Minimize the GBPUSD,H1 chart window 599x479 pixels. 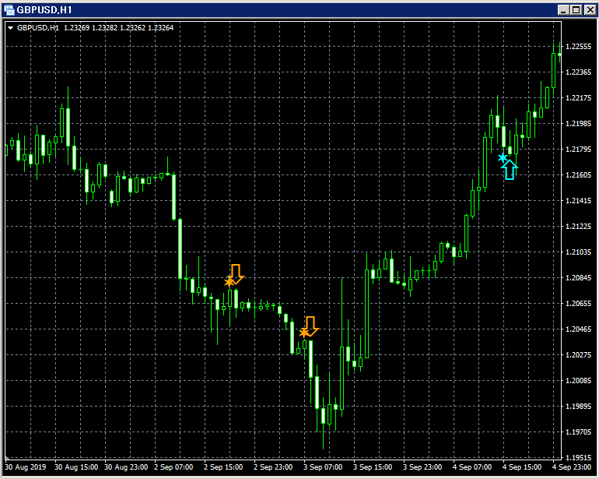pos(563,10)
